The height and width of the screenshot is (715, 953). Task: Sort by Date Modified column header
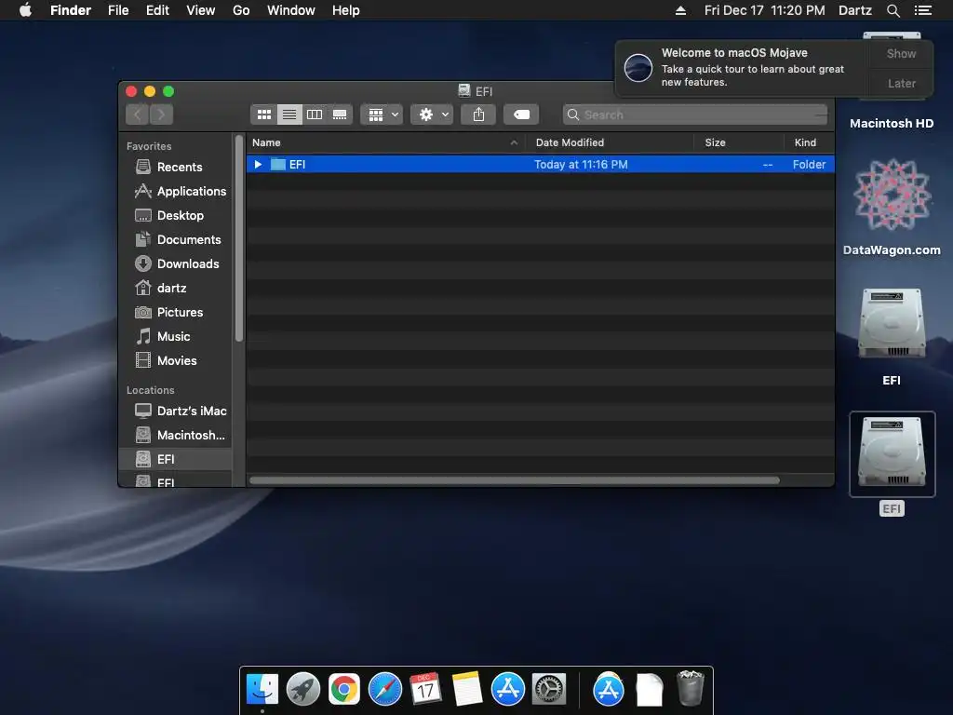pyautogui.click(x=610, y=142)
